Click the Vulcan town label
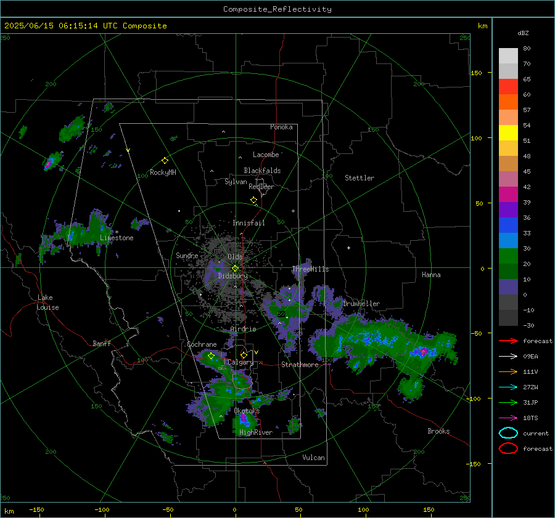Viewport: 555px width, 518px height. [x=314, y=458]
